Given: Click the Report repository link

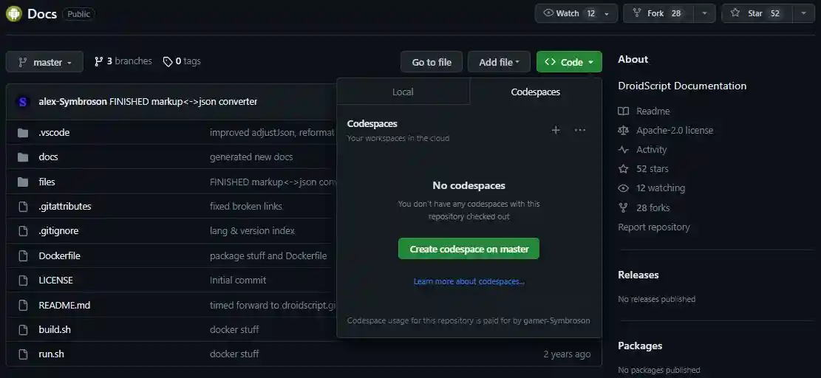Looking at the screenshot, I should (x=653, y=227).
